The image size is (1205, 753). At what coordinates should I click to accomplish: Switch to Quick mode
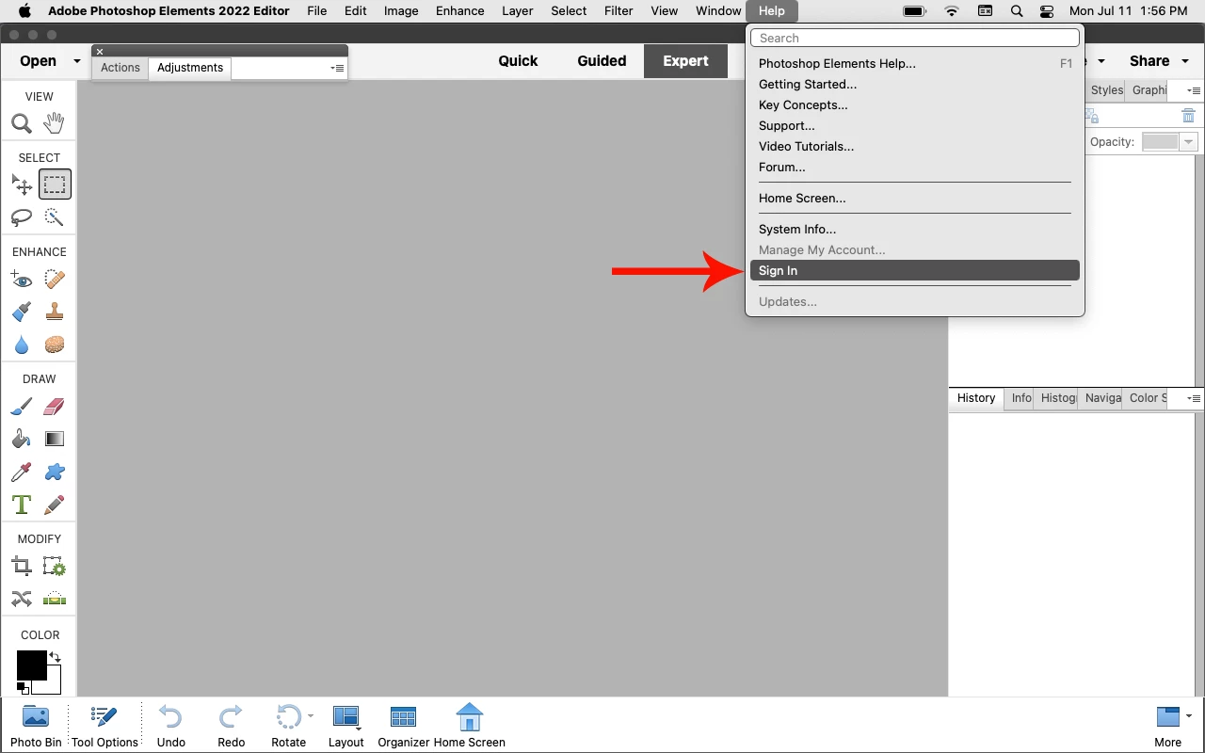pos(518,61)
